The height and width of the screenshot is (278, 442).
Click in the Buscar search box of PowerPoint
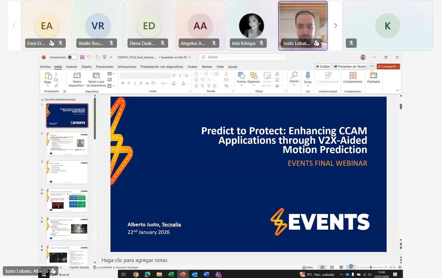click(242, 57)
